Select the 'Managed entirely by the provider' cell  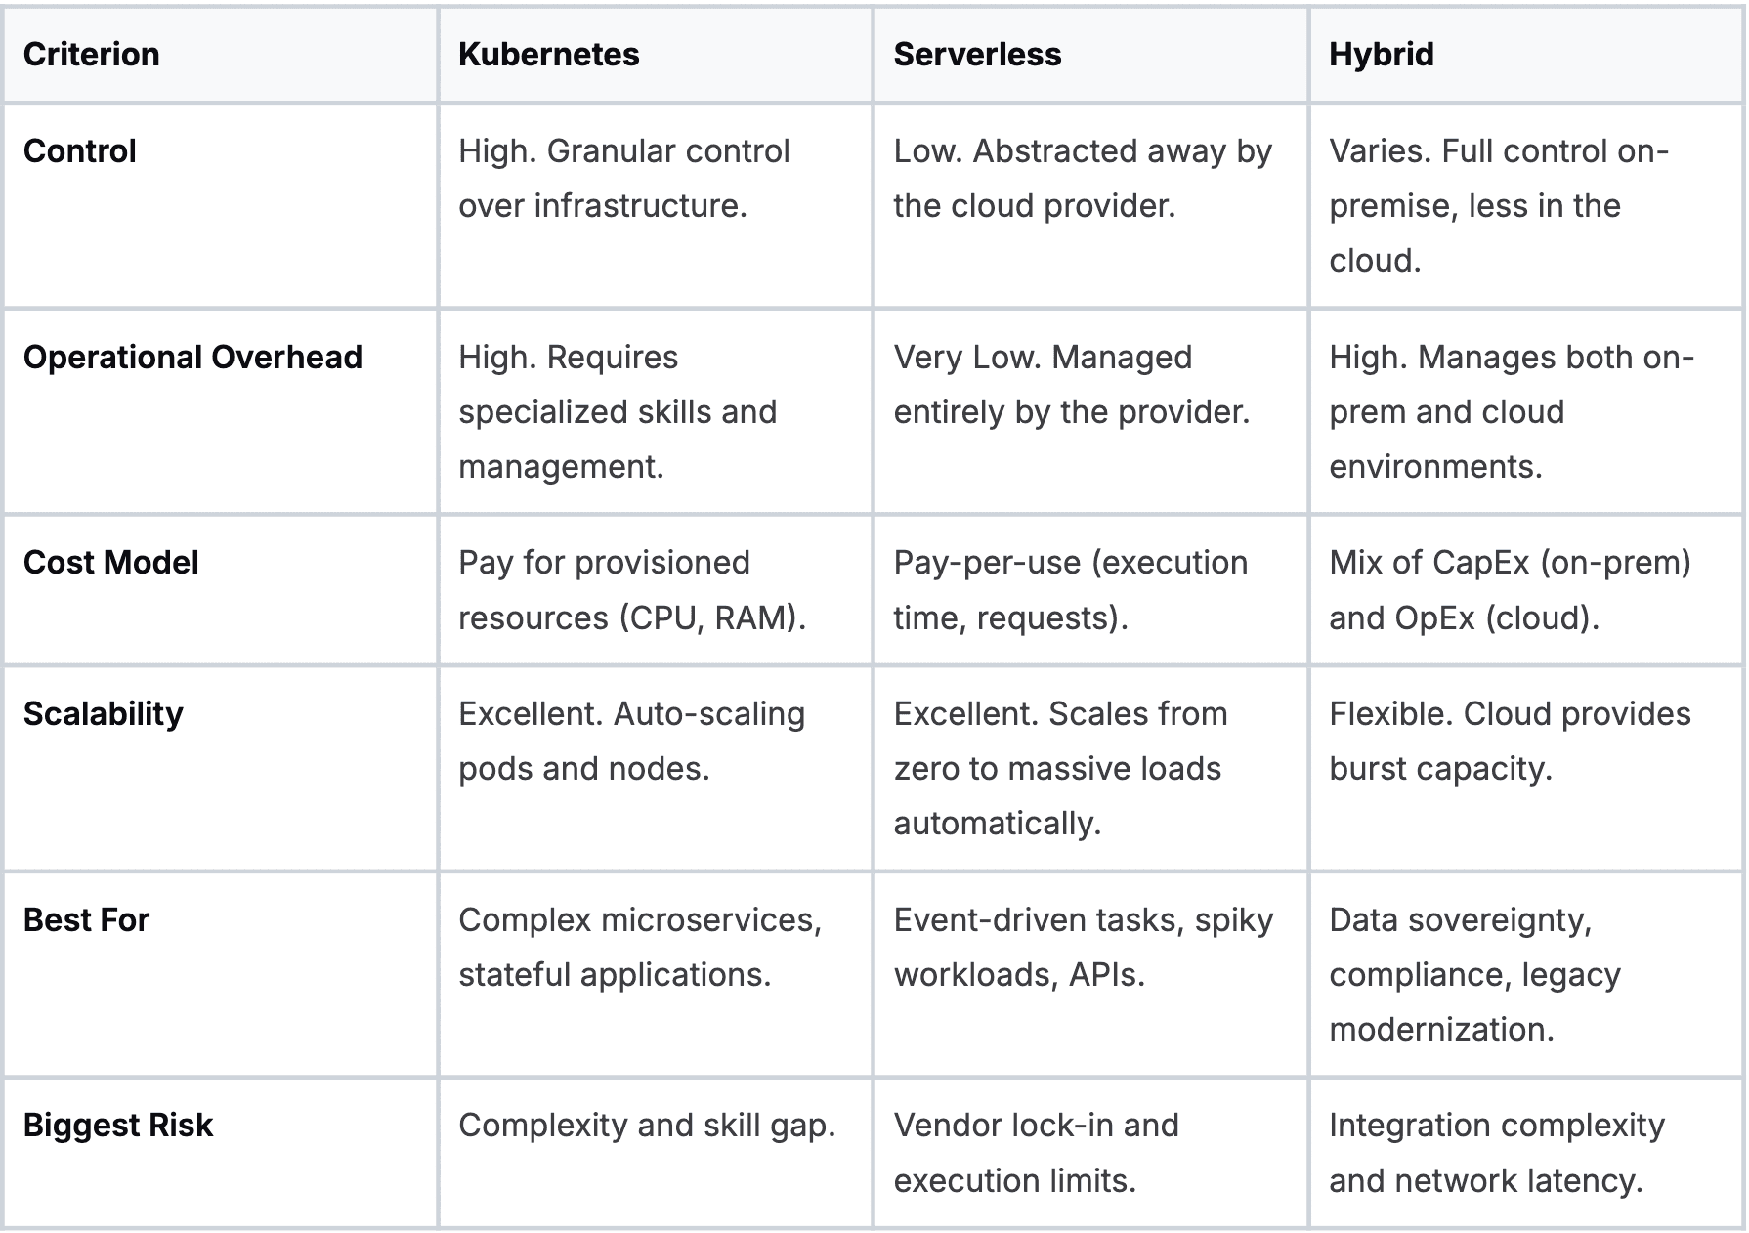[x=1072, y=385]
